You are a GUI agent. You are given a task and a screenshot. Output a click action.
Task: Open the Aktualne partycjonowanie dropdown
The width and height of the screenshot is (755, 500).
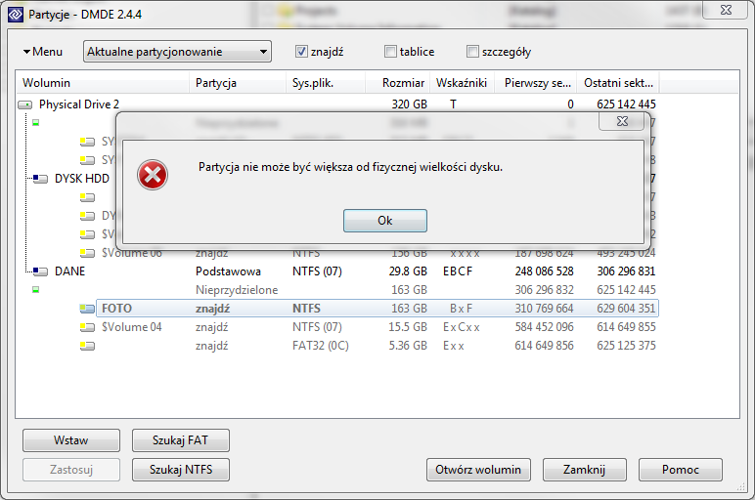tap(177, 52)
